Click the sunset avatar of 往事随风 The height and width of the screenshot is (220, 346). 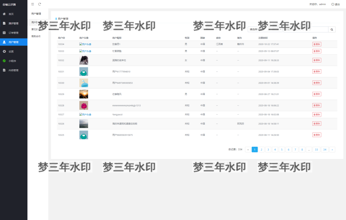(84, 94)
